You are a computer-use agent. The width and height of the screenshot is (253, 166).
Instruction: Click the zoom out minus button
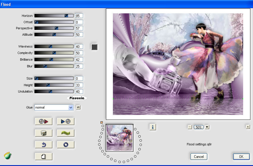(190, 127)
